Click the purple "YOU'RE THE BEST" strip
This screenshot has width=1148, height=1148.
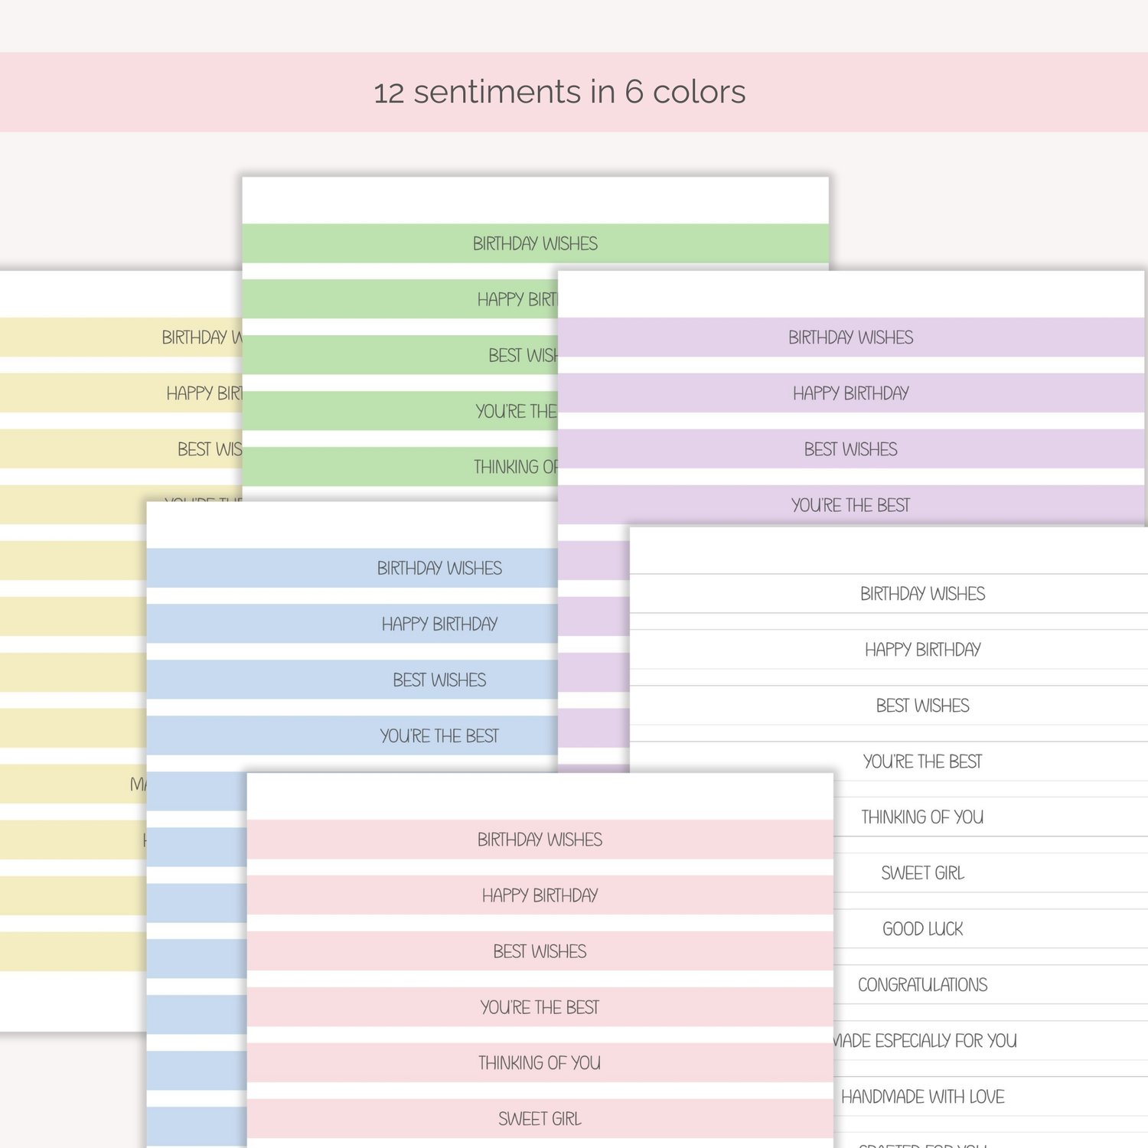(850, 505)
